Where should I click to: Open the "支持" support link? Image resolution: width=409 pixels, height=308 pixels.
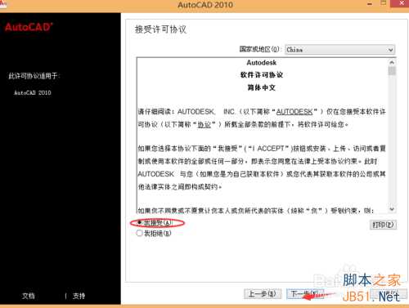pos(79,296)
